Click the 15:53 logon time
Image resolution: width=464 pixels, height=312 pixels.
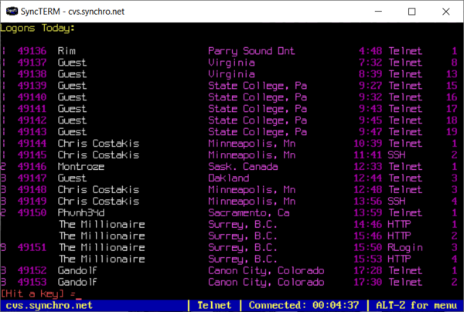pos(368,259)
